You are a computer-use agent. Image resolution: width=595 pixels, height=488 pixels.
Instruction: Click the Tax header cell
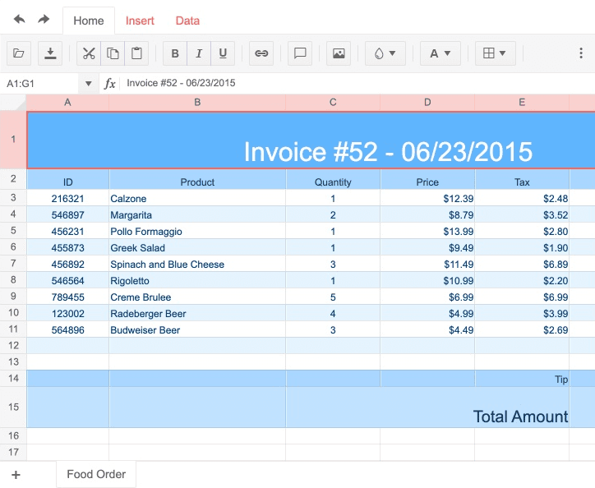[x=522, y=179]
